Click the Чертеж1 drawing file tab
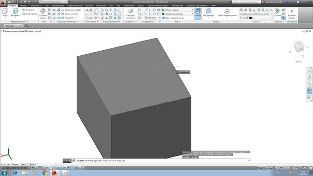Image resolution: width=313 pixels, height=176 pixels. pos(13,26)
